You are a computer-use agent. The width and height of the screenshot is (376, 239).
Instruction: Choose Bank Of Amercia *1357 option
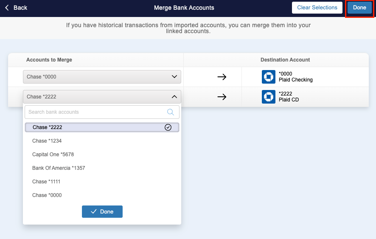pos(59,168)
